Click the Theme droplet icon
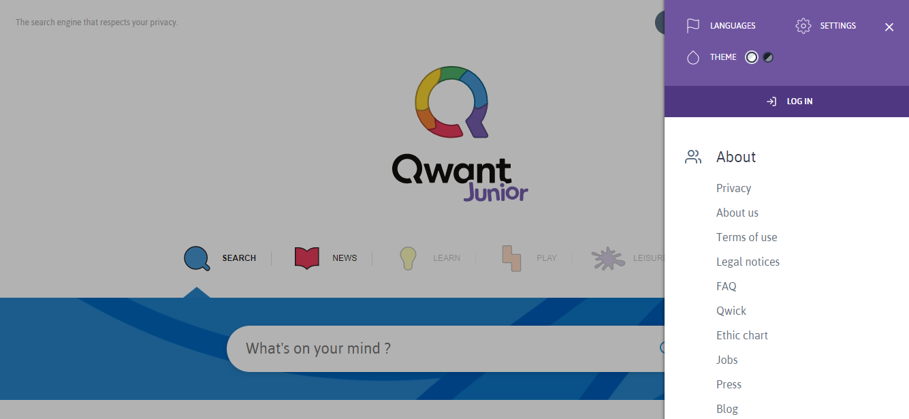Image resolution: width=909 pixels, height=419 pixels. coord(693,57)
